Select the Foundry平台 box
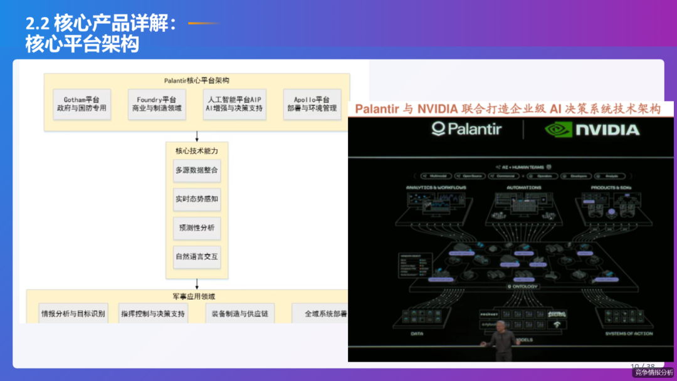The width and height of the screenshot is (677, 381). [x=157, y=104]
